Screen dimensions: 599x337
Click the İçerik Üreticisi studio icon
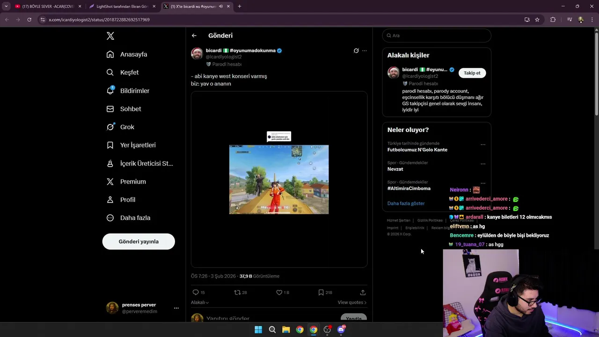(110, 163)
